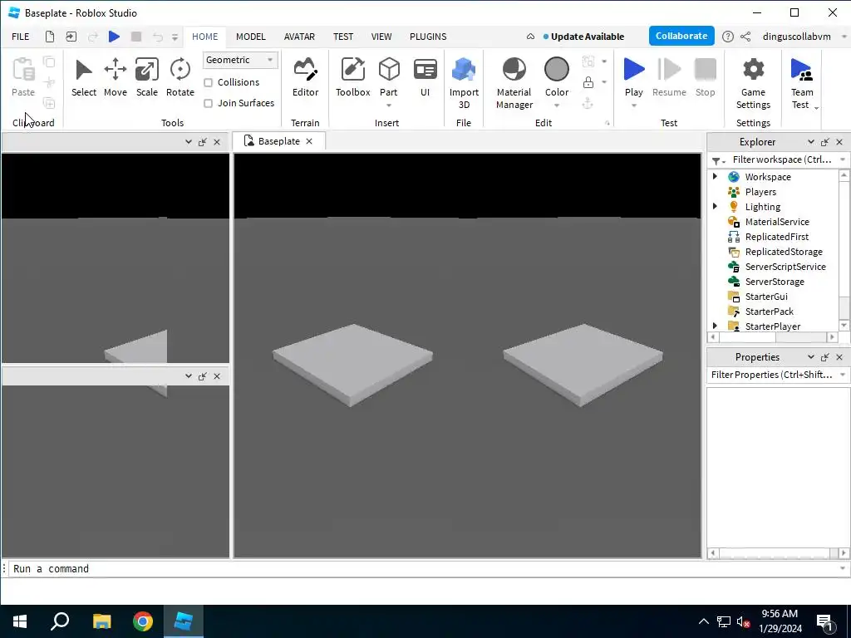Click the Explorer filter funnel icon
The image size is (851, 638).
pos(717,160)
